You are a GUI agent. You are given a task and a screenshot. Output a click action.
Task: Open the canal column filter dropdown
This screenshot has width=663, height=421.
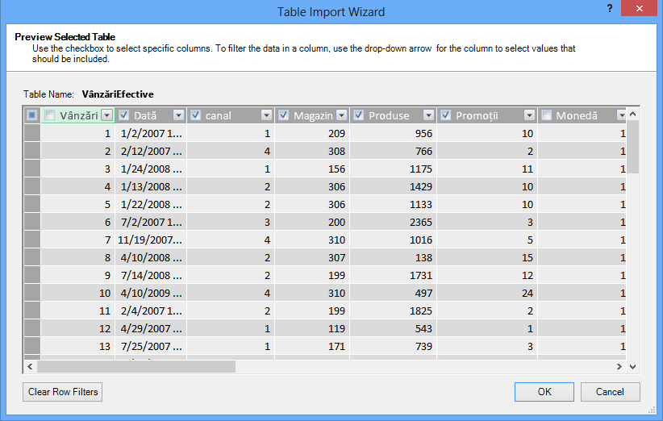266,115
